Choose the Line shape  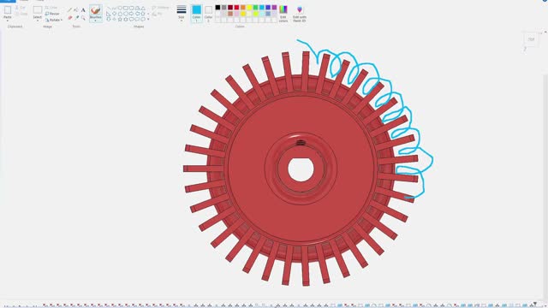tap(109, 8)
